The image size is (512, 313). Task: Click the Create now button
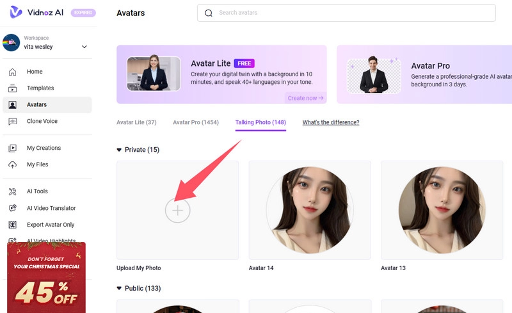click(305, 98)
